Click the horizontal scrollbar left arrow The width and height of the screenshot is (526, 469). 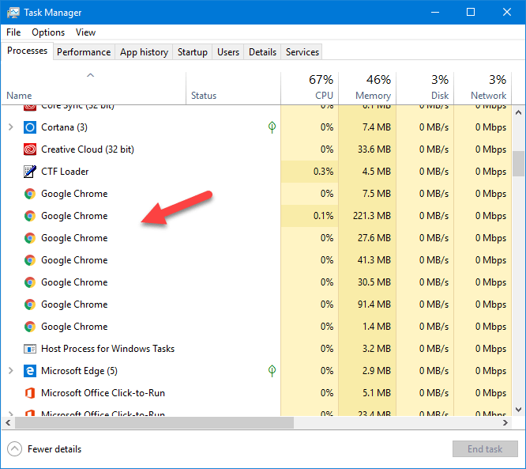point(8,422)
